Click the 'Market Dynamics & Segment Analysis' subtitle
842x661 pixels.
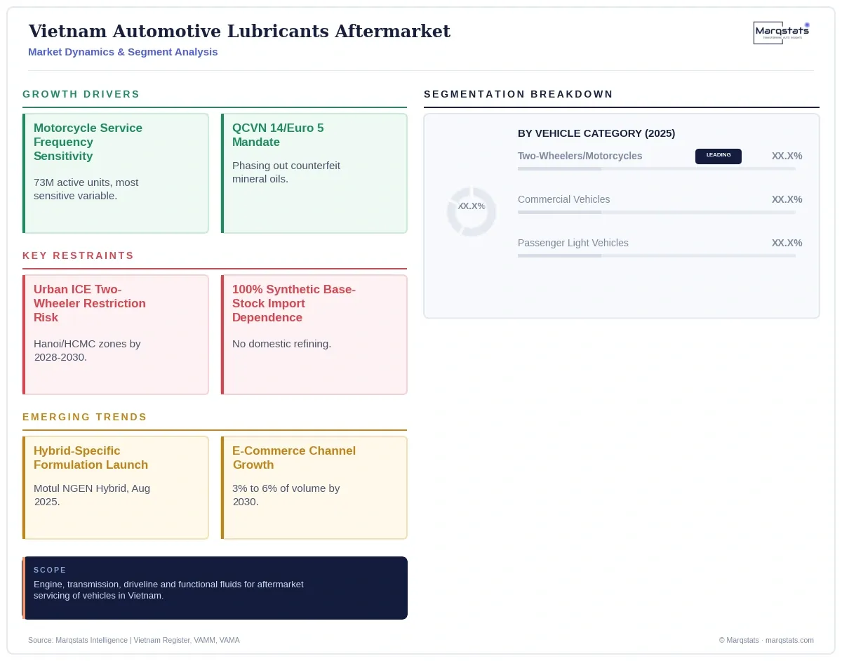pyautogui.click(x=123, y=52)
